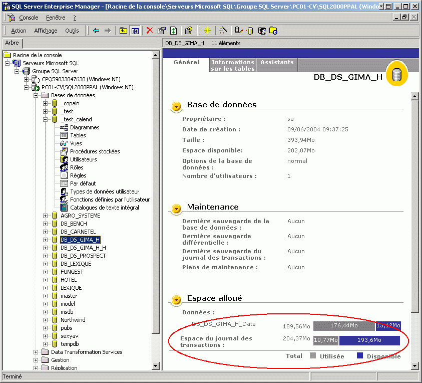
Task: Expand the Data Transformation Services node
Action: [36, 352]
